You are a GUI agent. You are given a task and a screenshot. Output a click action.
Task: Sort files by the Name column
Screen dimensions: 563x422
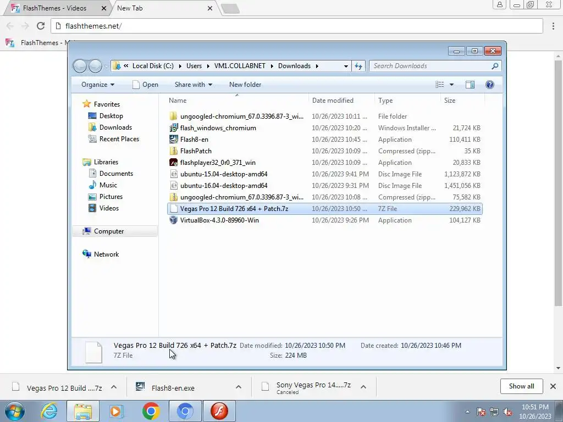236,101
